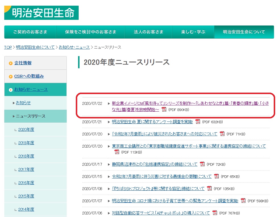Select 2017年度 in sidebar

point(26,169)
